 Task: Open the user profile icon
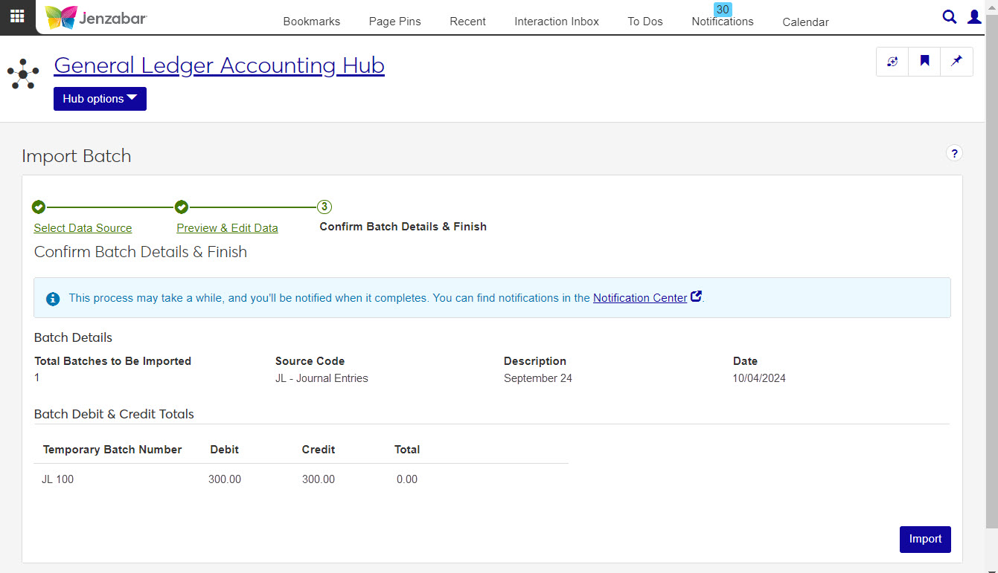tap(974, 17)
